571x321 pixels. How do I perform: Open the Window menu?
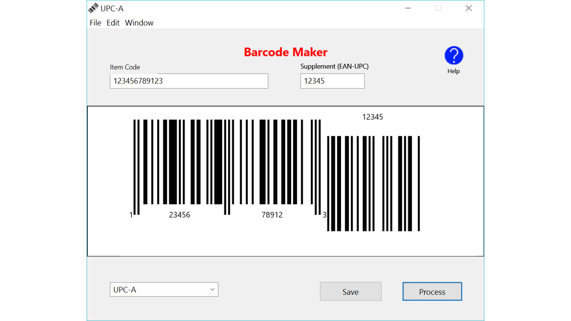139,23
